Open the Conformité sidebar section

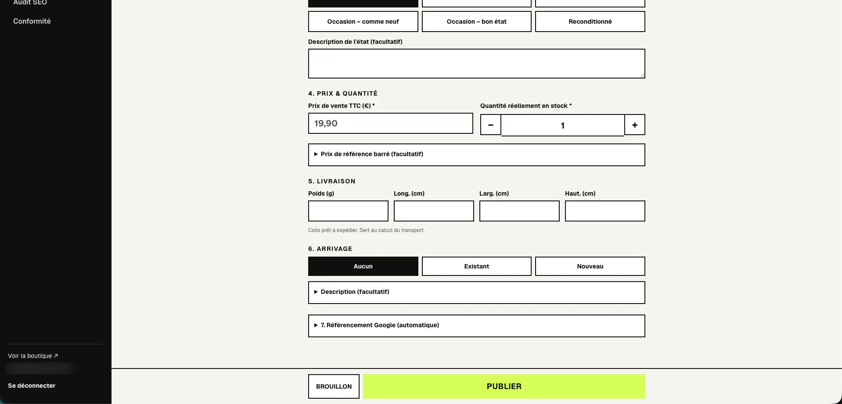(32, 21)
